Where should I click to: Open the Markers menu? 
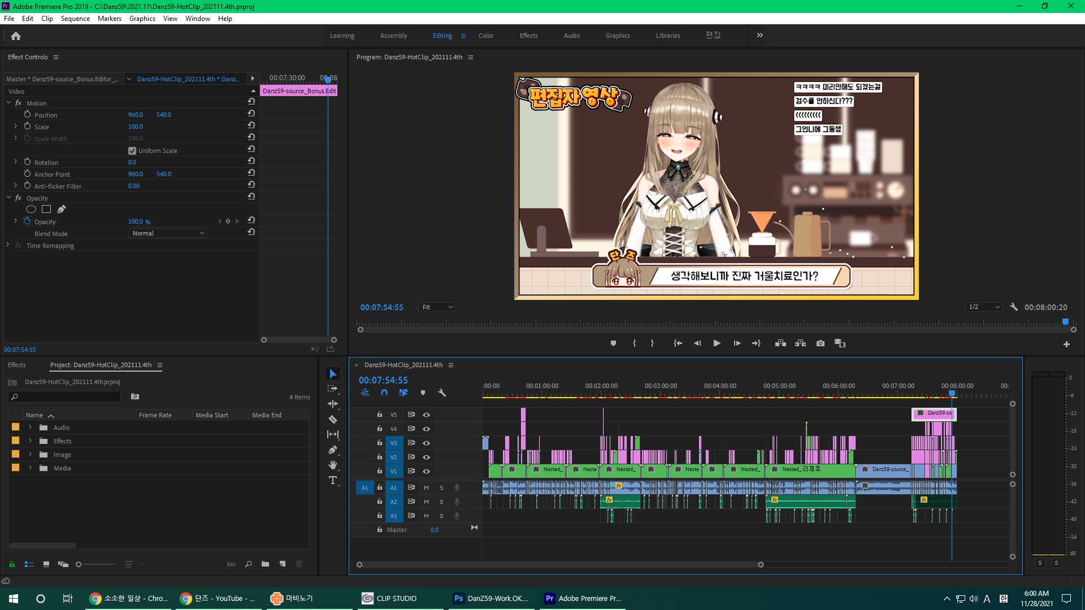pos(109,19)
